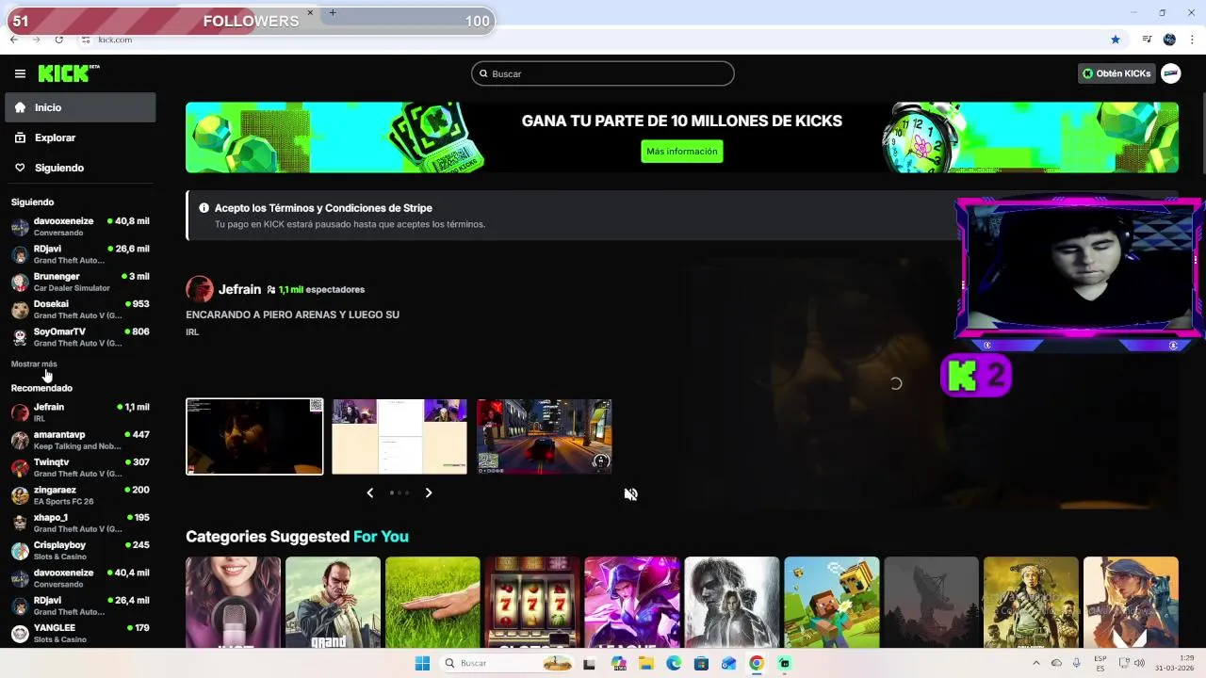
Task: Open Outlook from the taskbar
Action: tap(728, 663)
